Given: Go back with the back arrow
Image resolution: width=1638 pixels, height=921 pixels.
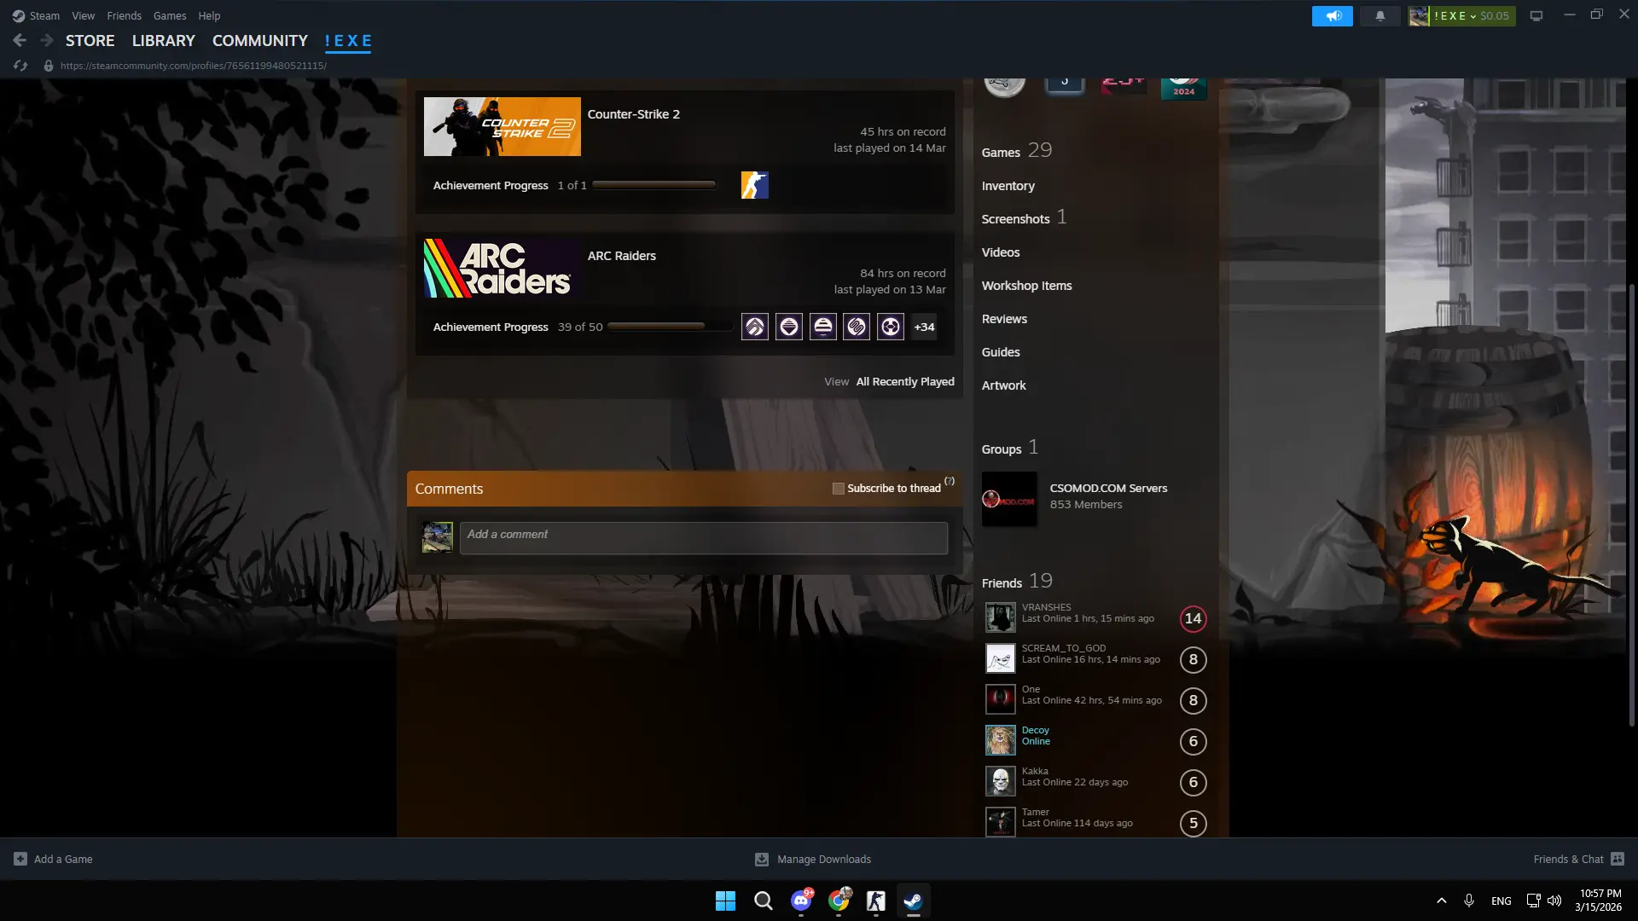Looking at the screenshot, I should 20,40.
